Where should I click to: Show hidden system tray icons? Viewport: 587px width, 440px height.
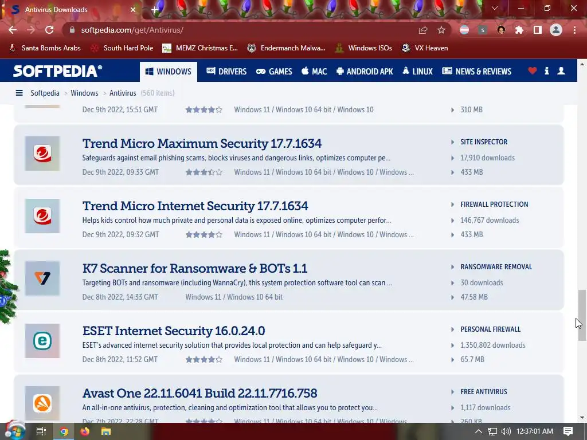[x=478, y=431]
